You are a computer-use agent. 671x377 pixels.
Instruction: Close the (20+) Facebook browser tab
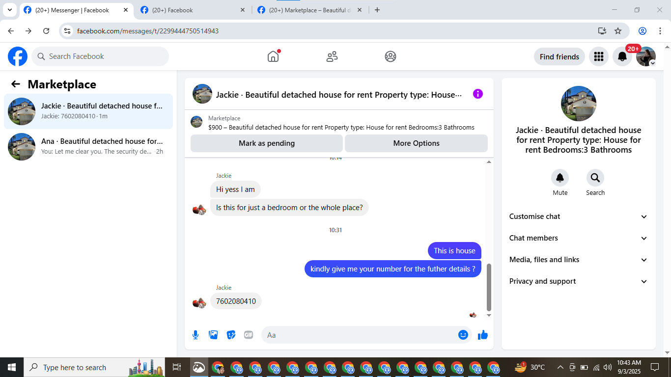243,10
